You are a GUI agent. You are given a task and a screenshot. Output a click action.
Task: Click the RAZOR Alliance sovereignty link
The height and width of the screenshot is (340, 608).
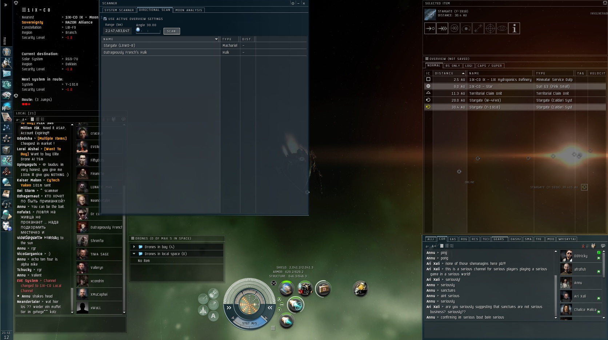click(x=79, y=22)
